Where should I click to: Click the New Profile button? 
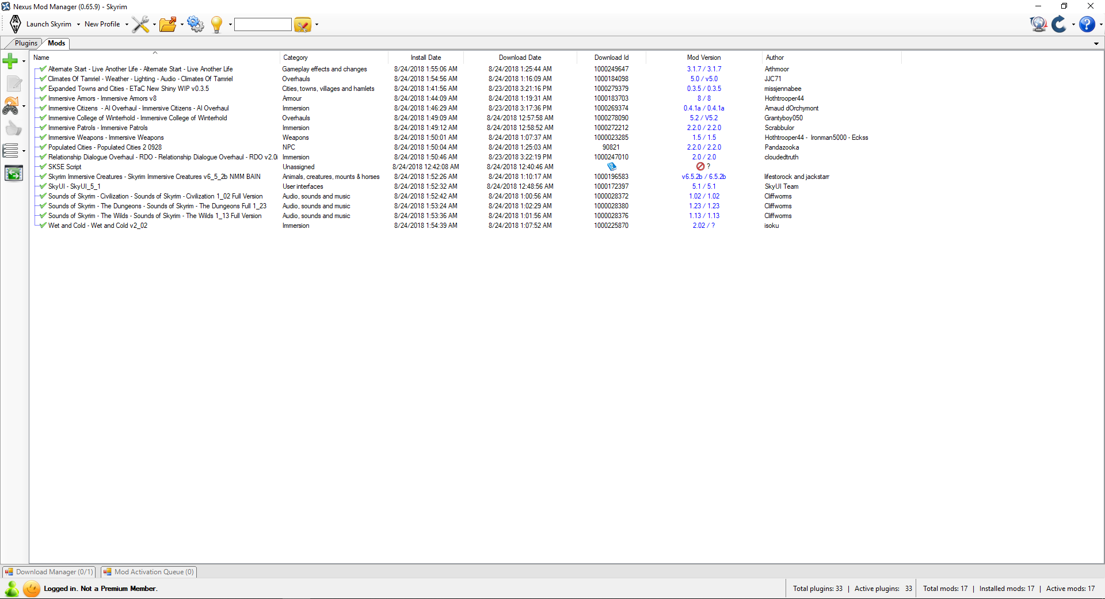click(102, 24)
